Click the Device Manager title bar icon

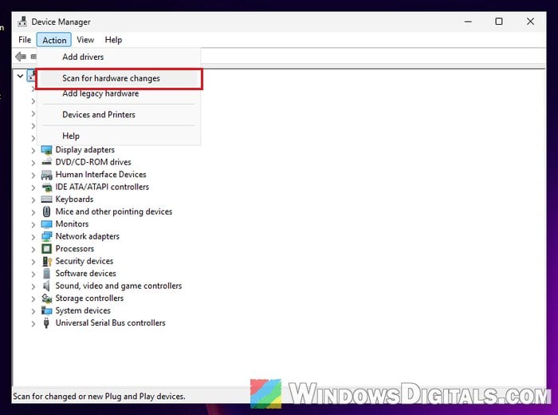pyautogui.click(x=22, y=22)
